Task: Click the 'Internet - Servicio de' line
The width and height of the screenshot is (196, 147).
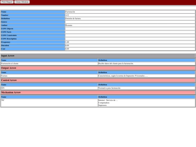Action: [x=108, y=100]
